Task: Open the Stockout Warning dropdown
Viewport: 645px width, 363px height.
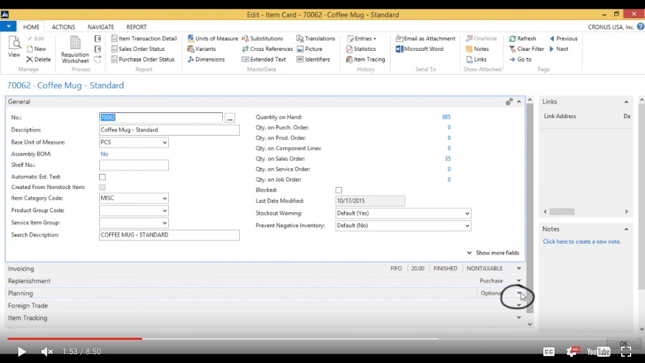Action: tap(466, 213)
